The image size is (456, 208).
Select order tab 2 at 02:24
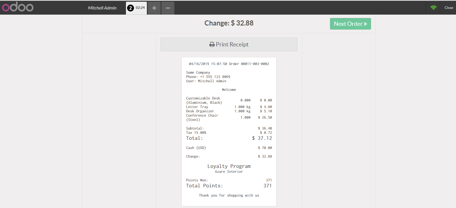(x=136, y=8)
